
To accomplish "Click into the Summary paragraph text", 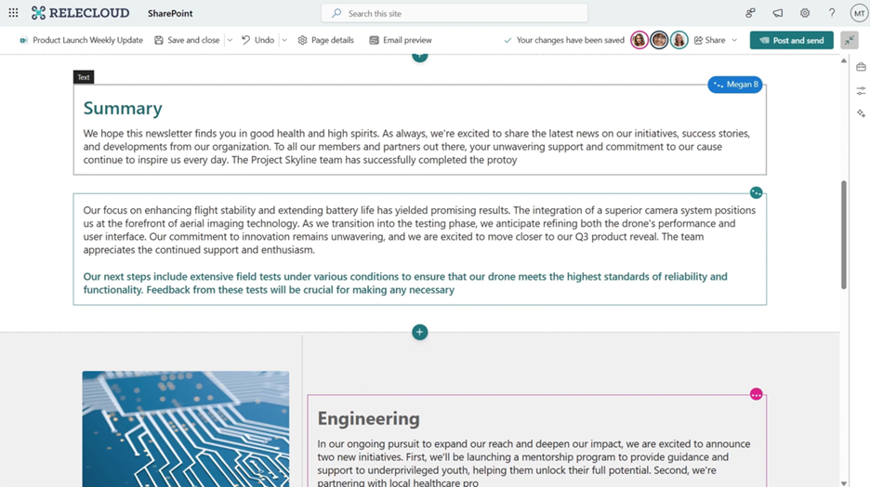I will coord(416,147).
